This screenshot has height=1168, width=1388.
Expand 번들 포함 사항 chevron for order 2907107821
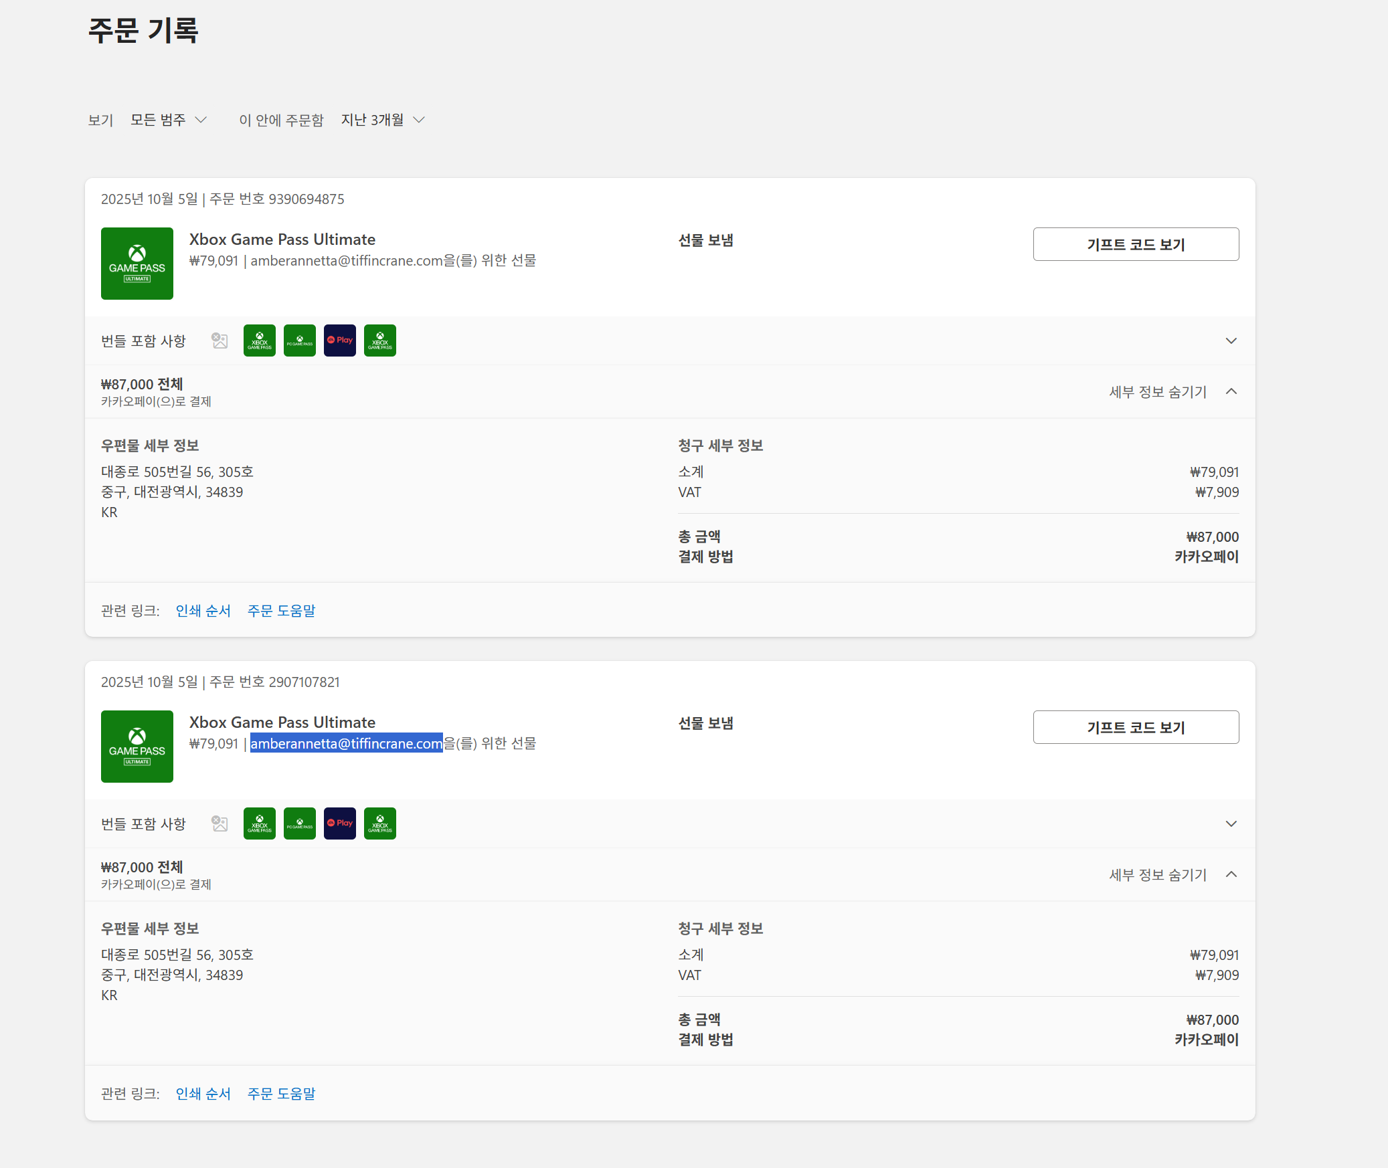coord(1231,824)
